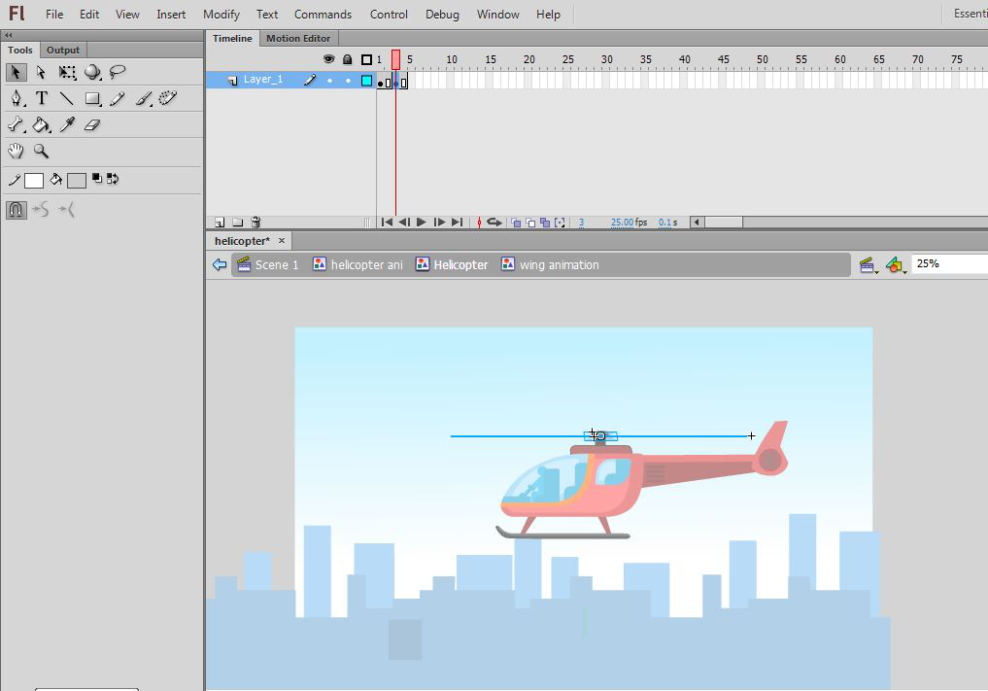
Task: Choose the Lasso tool
Action: click(118, 73)
